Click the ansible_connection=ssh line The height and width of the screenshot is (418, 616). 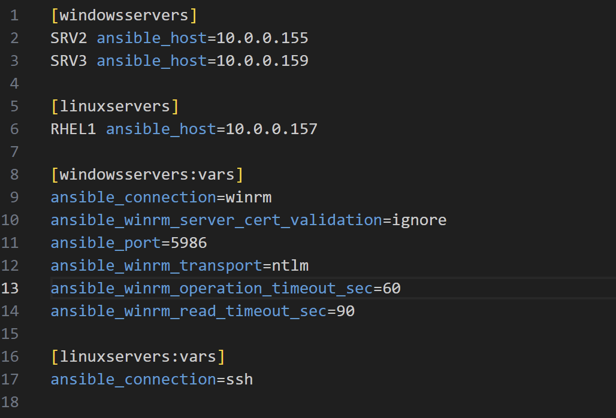click(152, 380)
